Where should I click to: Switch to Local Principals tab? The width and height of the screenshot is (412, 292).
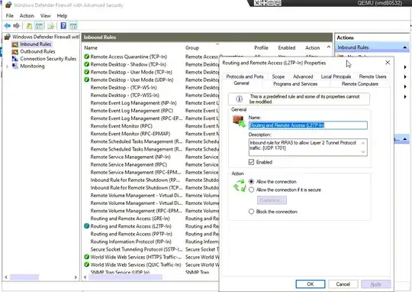coord(336,76)
